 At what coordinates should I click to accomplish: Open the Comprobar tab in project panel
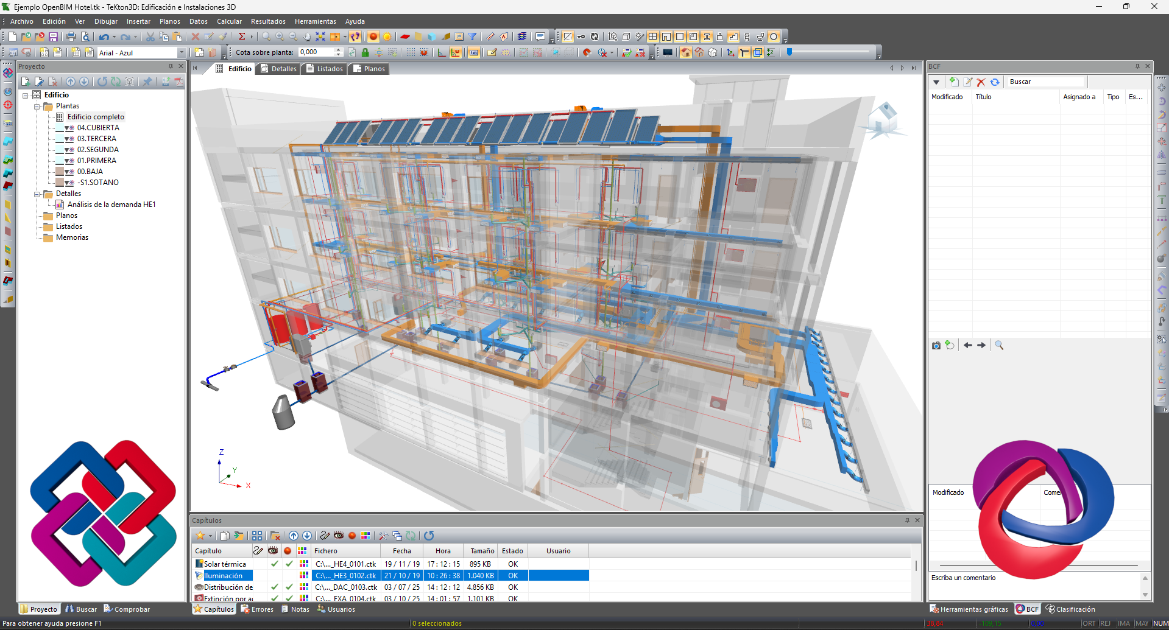[127, 609]
